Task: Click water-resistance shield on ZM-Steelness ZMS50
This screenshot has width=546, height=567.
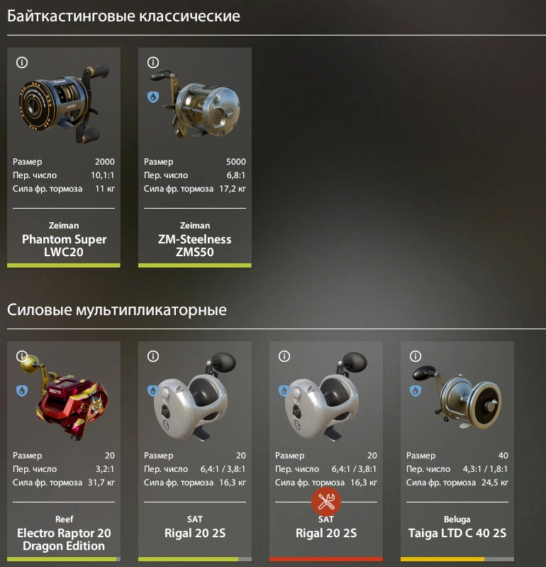Action: click(153, 97)
